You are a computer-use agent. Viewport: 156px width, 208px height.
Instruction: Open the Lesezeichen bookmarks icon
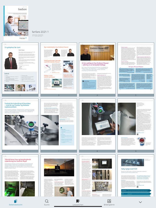[x=78, y=201]
